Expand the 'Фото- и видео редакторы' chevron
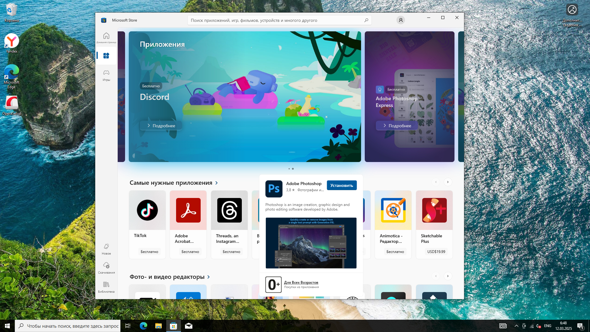 pos(209,277)
